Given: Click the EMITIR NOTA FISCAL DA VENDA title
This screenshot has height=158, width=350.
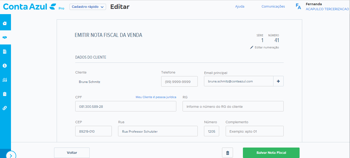Looking at the screenshot, I should (x=108, y=35).
